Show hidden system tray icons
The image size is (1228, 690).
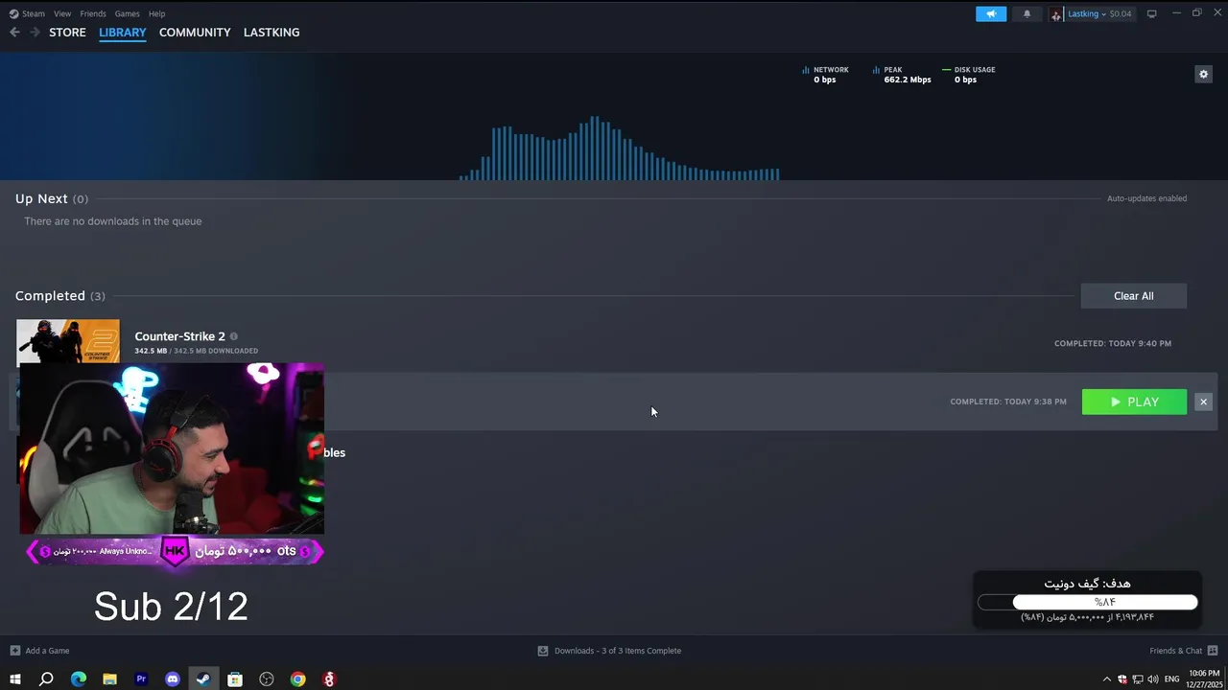pos(1106,679)
